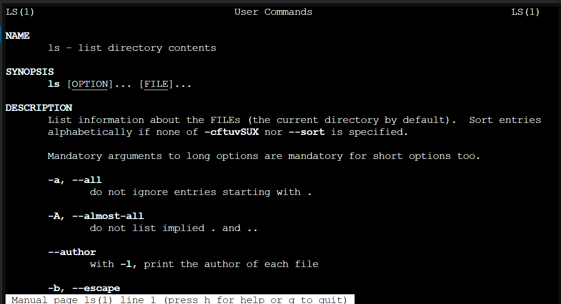This screenshot has width=561, height=304.
Task: Click the underlined FILE argument in synopsis
Action: [x=156, y=84]
